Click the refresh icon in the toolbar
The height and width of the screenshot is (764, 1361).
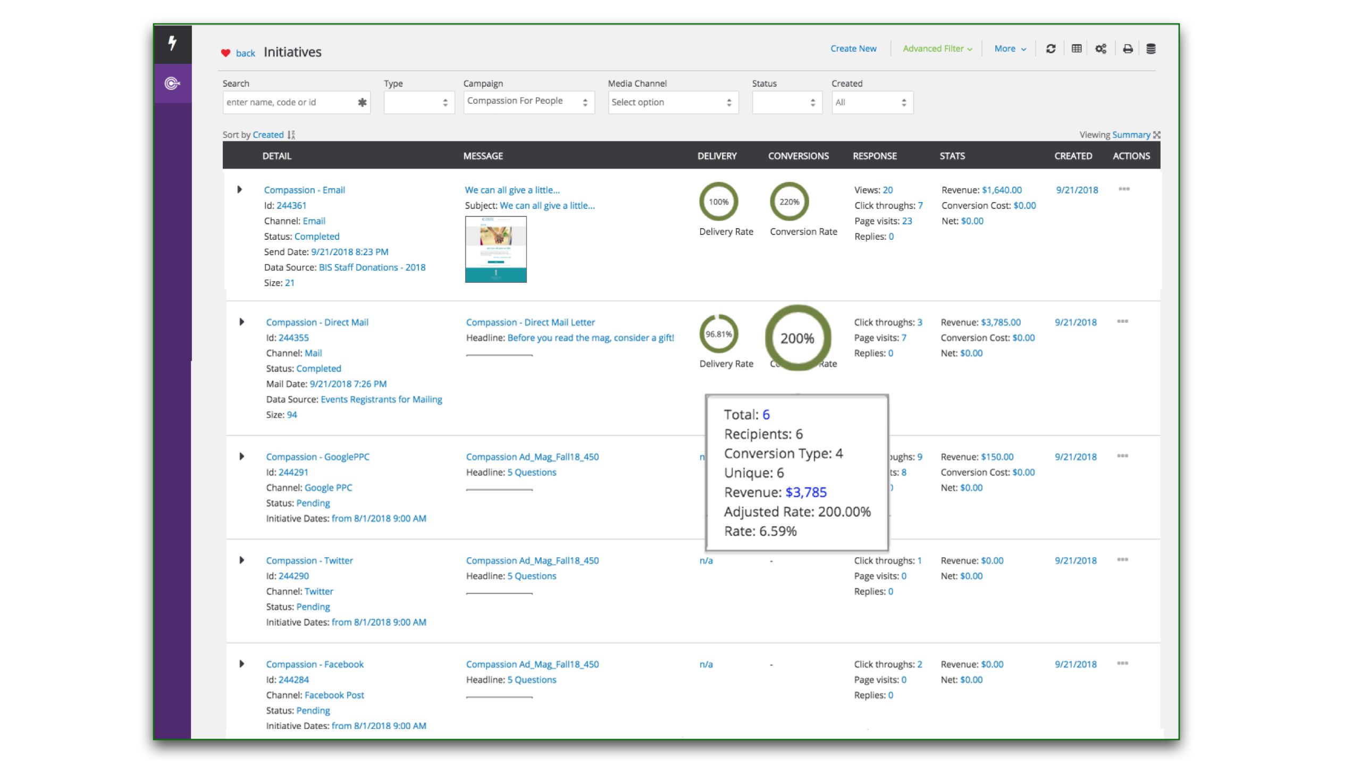[x=1051, y=49]
